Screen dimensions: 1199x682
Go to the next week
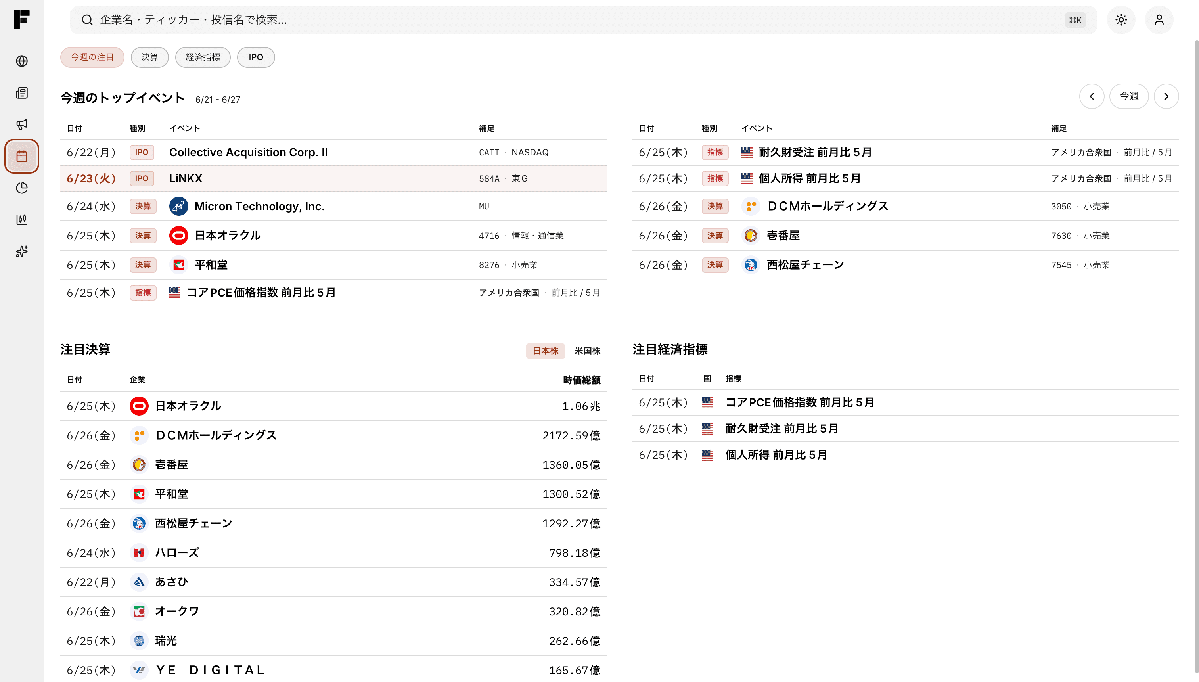tap(1166, 96)
